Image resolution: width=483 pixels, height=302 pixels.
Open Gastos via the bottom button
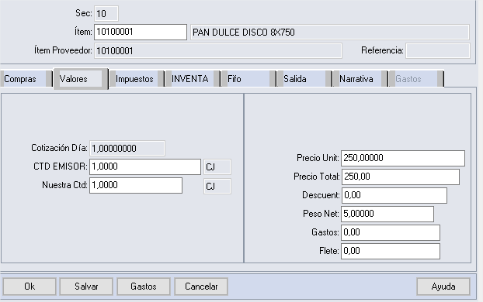[x=144, y=287]
